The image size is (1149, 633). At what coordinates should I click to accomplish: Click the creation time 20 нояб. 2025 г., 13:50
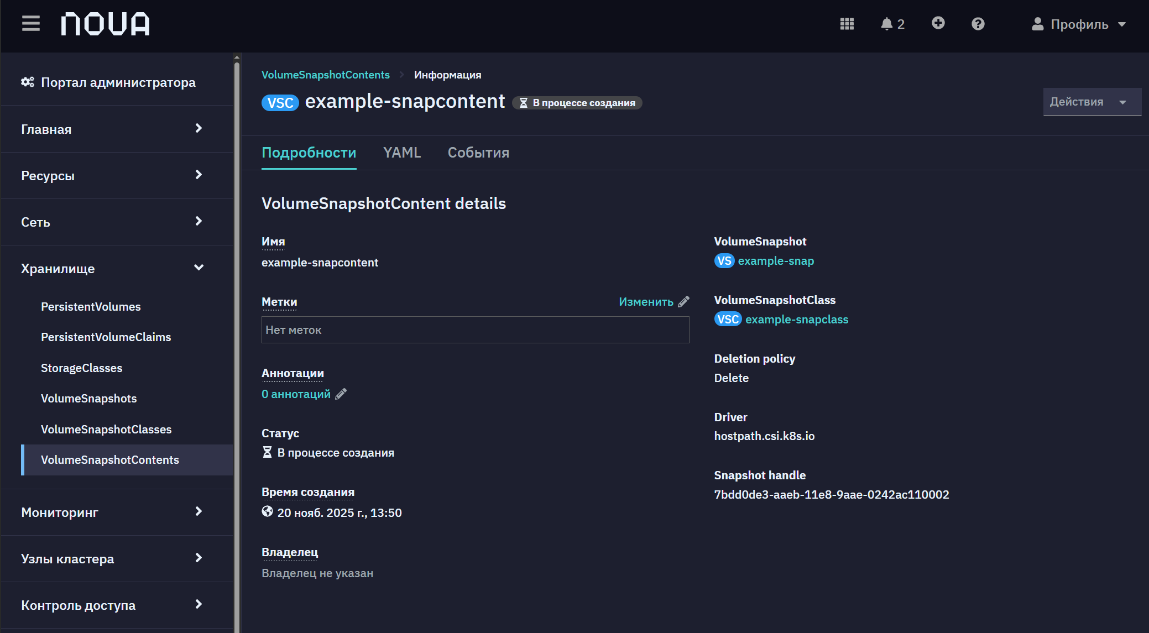(x=340, y=512)
